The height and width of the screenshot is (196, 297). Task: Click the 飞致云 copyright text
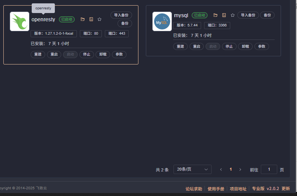pyautogui.click(x=41, y=188)
